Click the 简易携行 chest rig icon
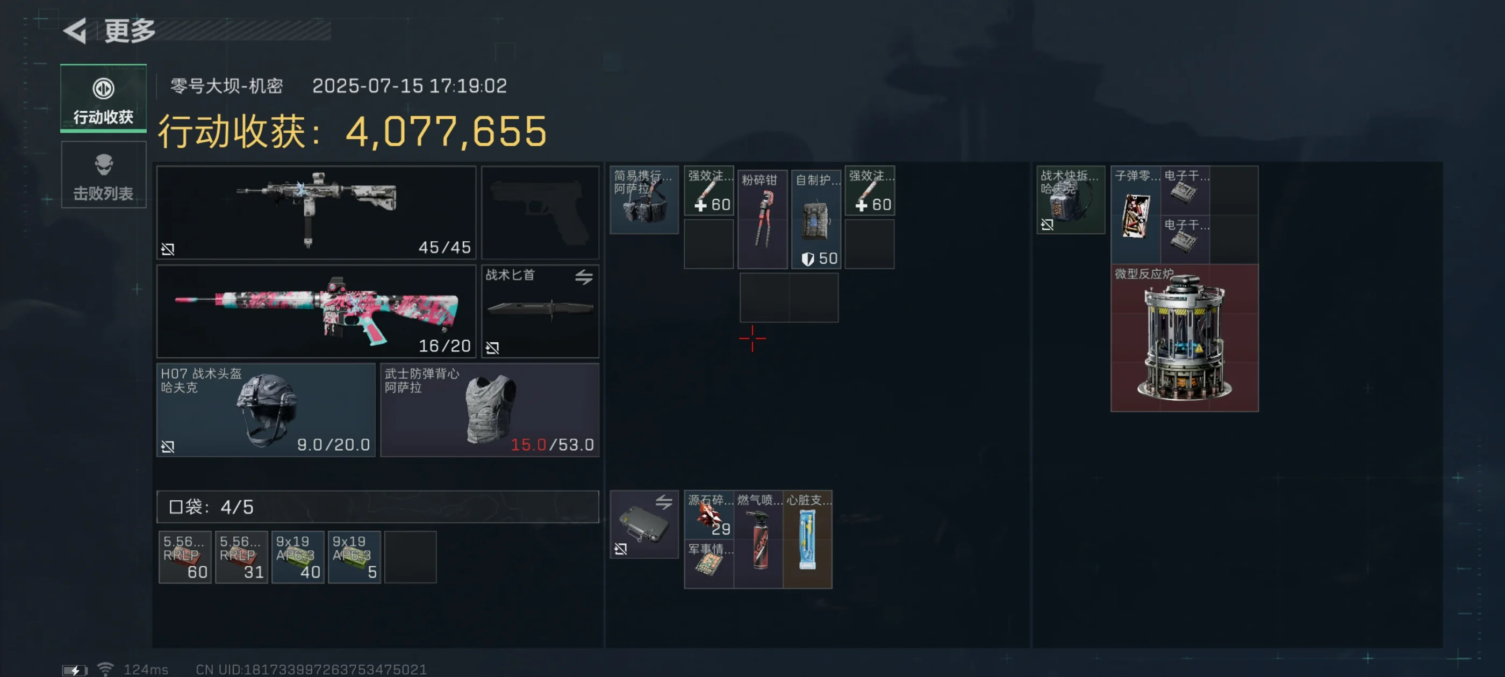This screenshot has width=1505, height=677. pyautogui.click(x=644, y=200)
